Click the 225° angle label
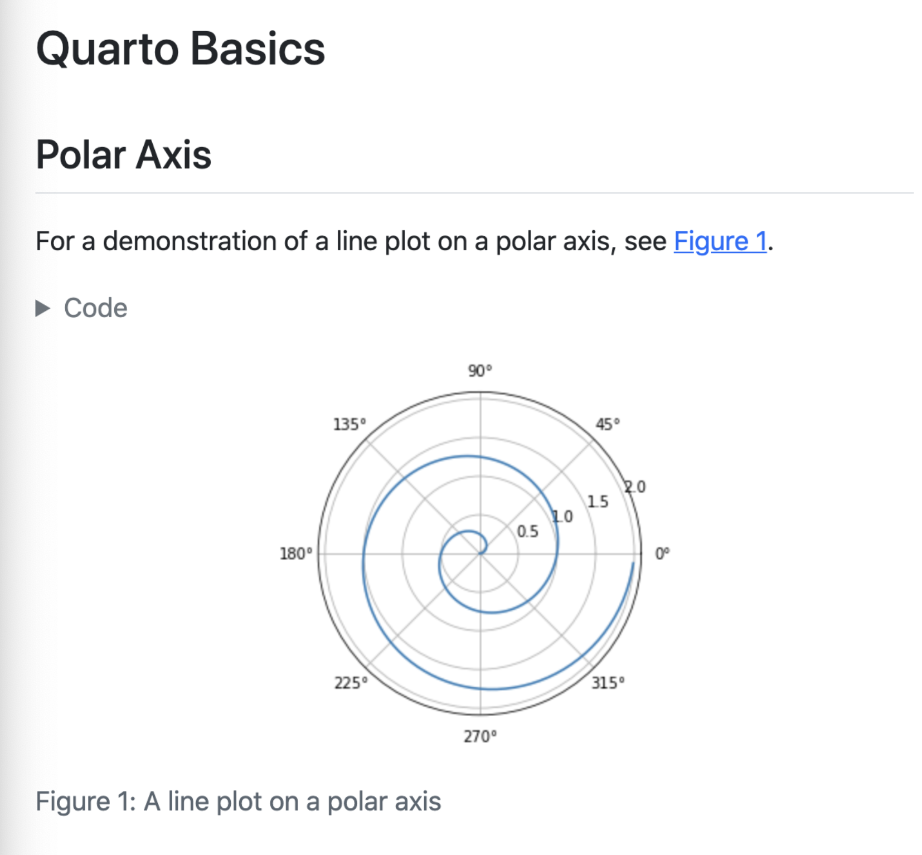This screenshot has width=922, height=855. [x=351, y=683]
